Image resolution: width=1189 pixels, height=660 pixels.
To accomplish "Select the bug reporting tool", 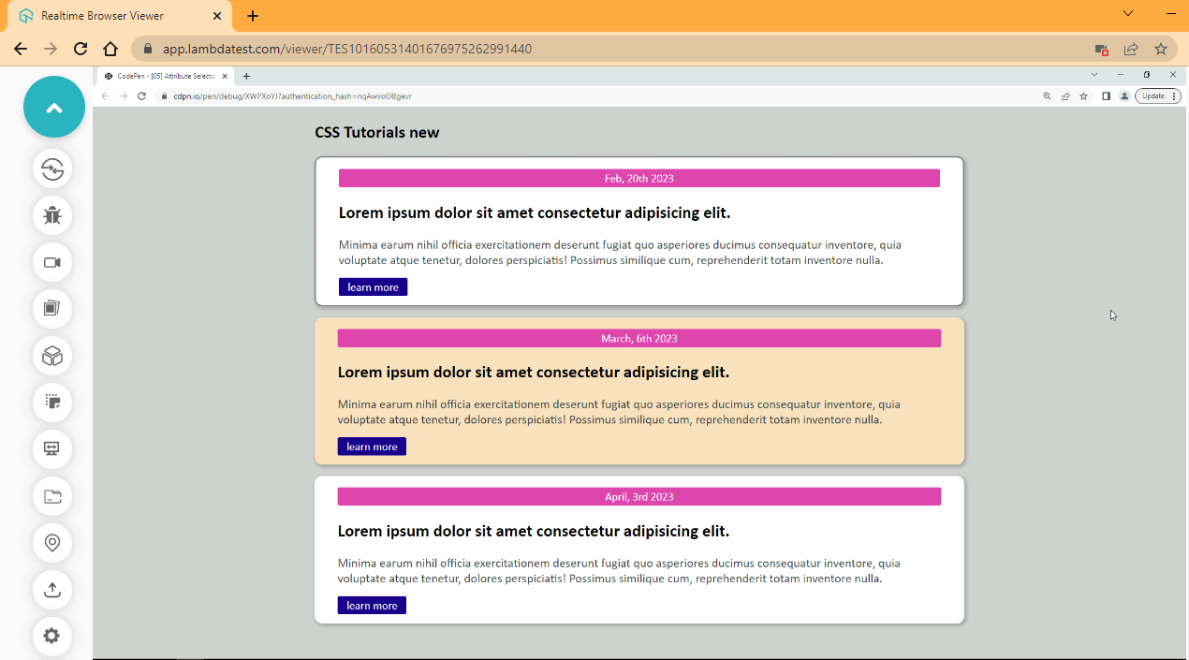I will click(x=52, y=215).
